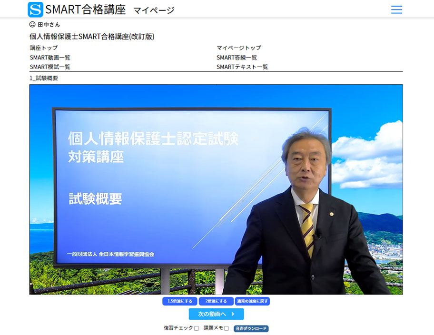This screenshot has width=434, height=335.
Task: Open the hamburger menu icon
Action: 396,10
